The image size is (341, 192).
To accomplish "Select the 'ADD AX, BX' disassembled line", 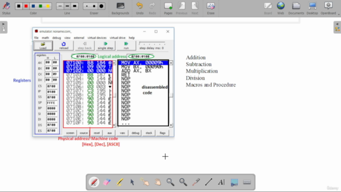I will (x=136, y=71).
